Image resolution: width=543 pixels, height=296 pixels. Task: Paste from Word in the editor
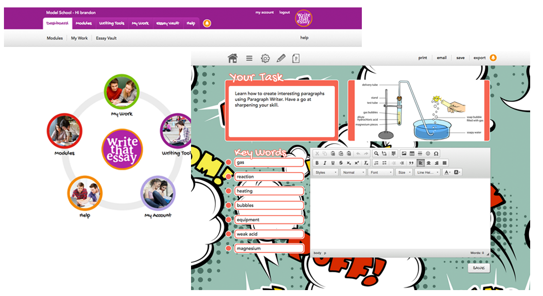click(349, 153)
